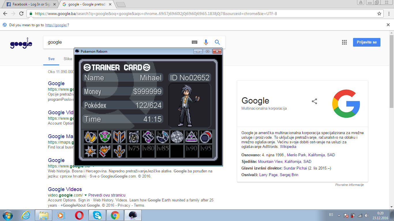Select the Sve results tab
This screenshot has width=394, height=221.
click(x=51, y=59)
